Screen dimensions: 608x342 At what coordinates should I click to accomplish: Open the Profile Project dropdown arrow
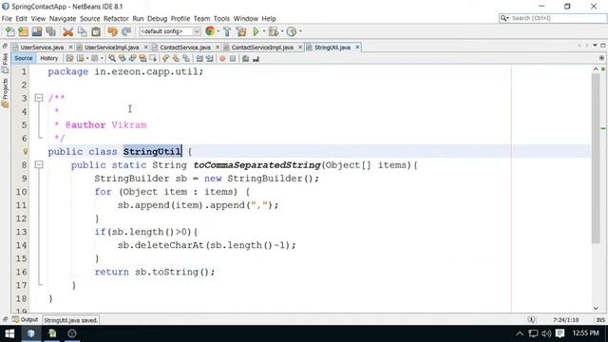point(300,31)
